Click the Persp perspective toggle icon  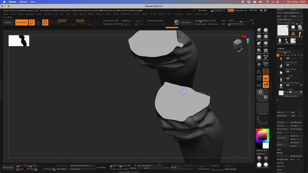pyautogui.click(x=259, y=72)
